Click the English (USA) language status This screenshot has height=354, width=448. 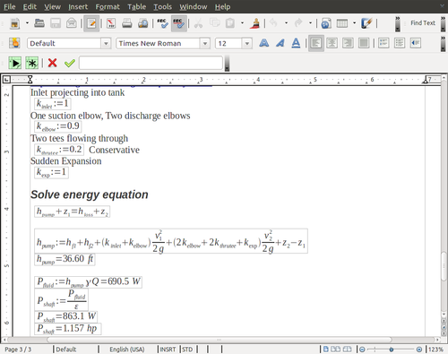(127, 350)
